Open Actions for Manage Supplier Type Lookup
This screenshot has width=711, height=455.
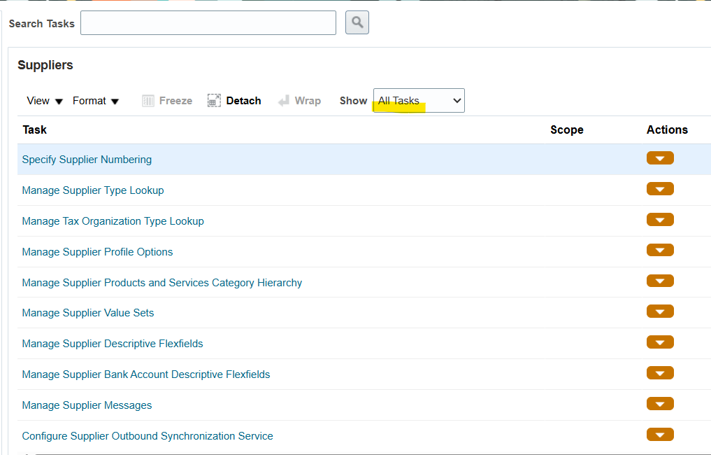coord(660,189)
